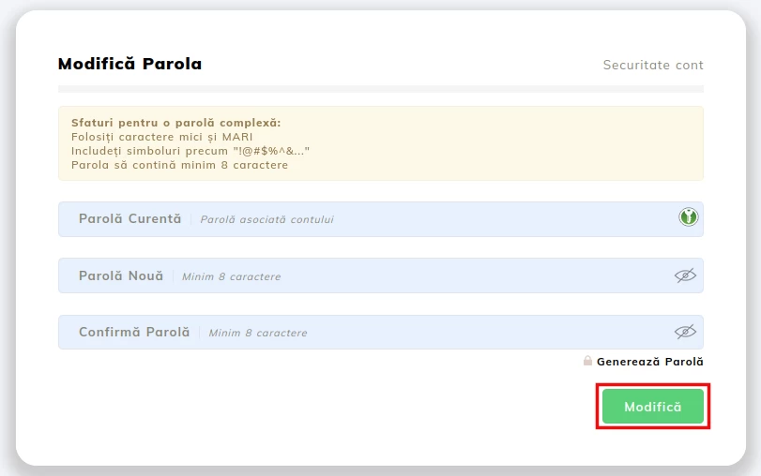The image size is (761, 476).
Task: Click the password manager icon in Parolă Curentă
Action: (689, 218)
